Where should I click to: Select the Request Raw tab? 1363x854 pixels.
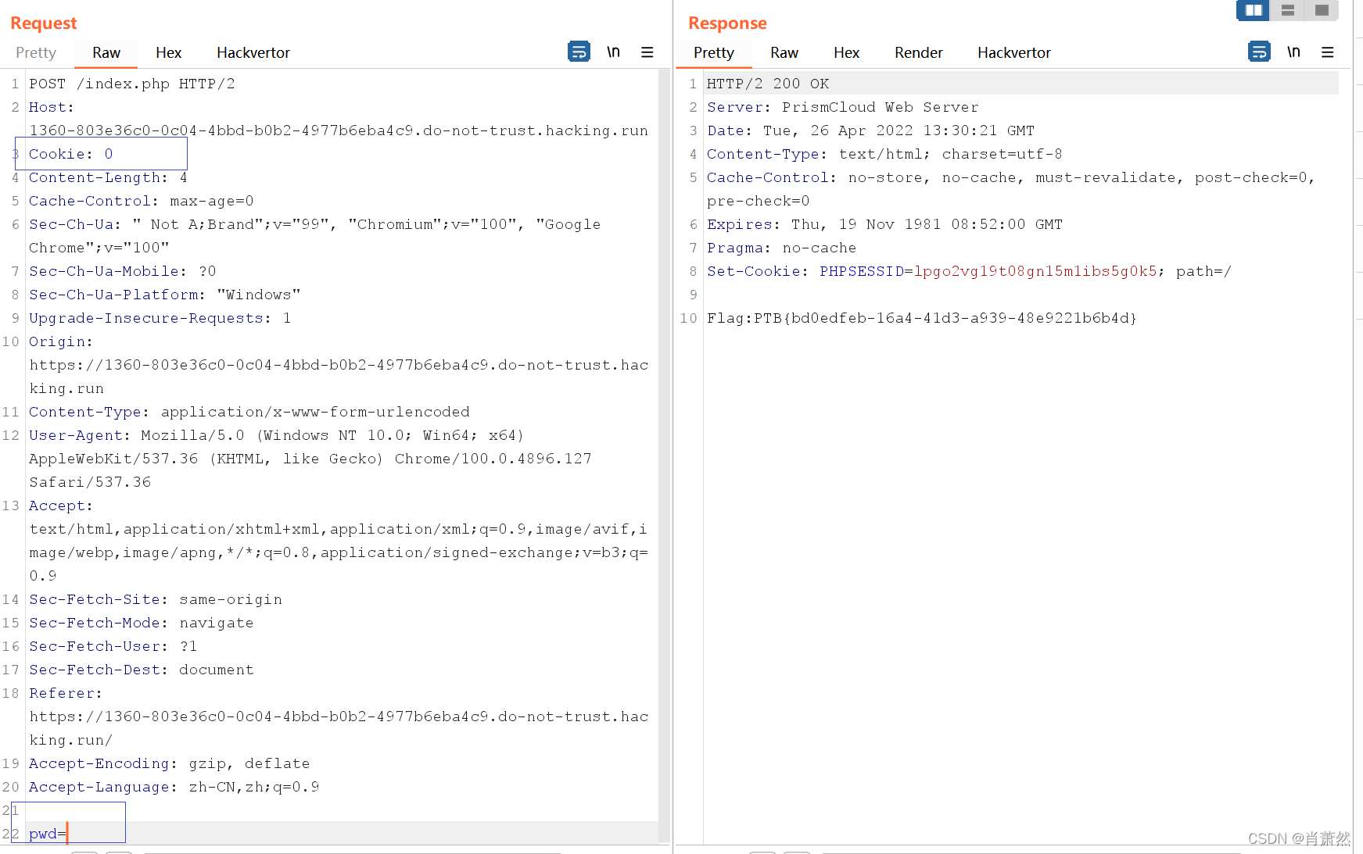pos(106,52)
